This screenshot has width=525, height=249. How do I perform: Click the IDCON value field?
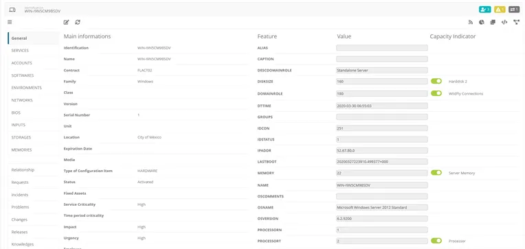tap(381, 128)
